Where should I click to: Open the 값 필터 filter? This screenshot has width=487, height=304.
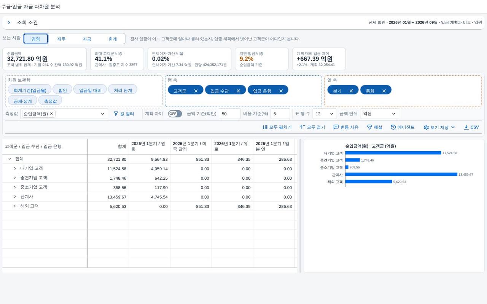(x=124, y=114)
